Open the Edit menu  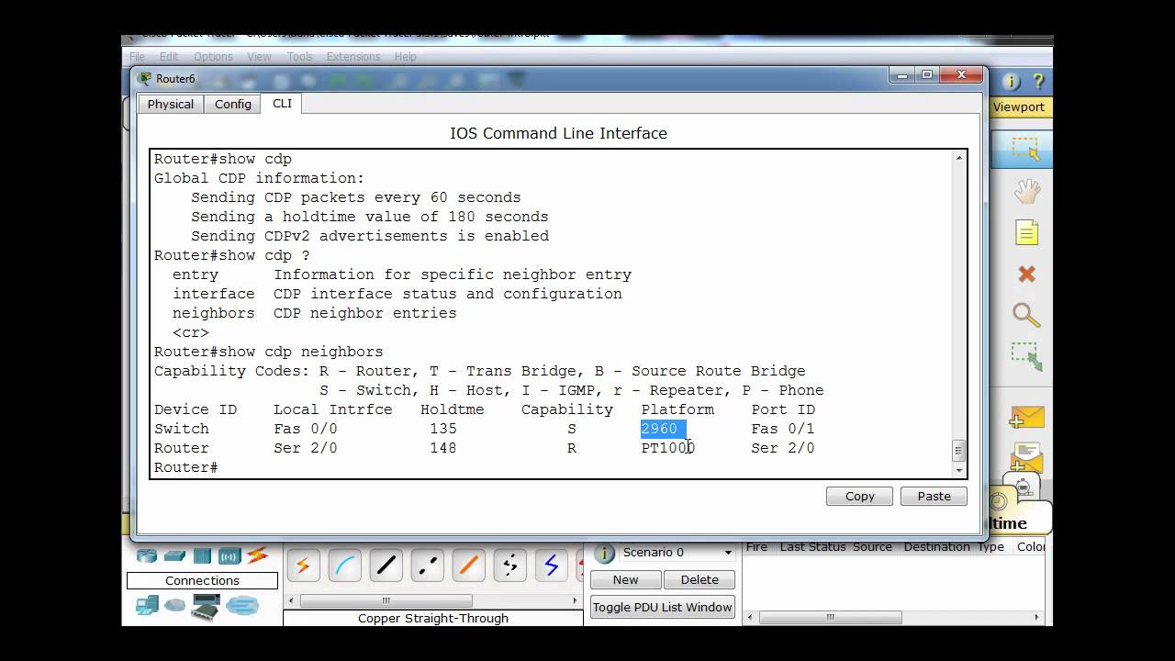tap(169, 56)
